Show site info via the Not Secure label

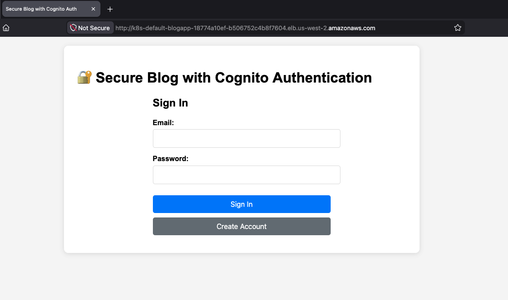(94, 28)
